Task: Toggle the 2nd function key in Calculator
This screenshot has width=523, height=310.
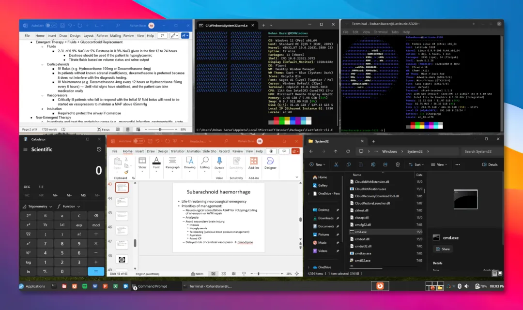Action: 29,216
